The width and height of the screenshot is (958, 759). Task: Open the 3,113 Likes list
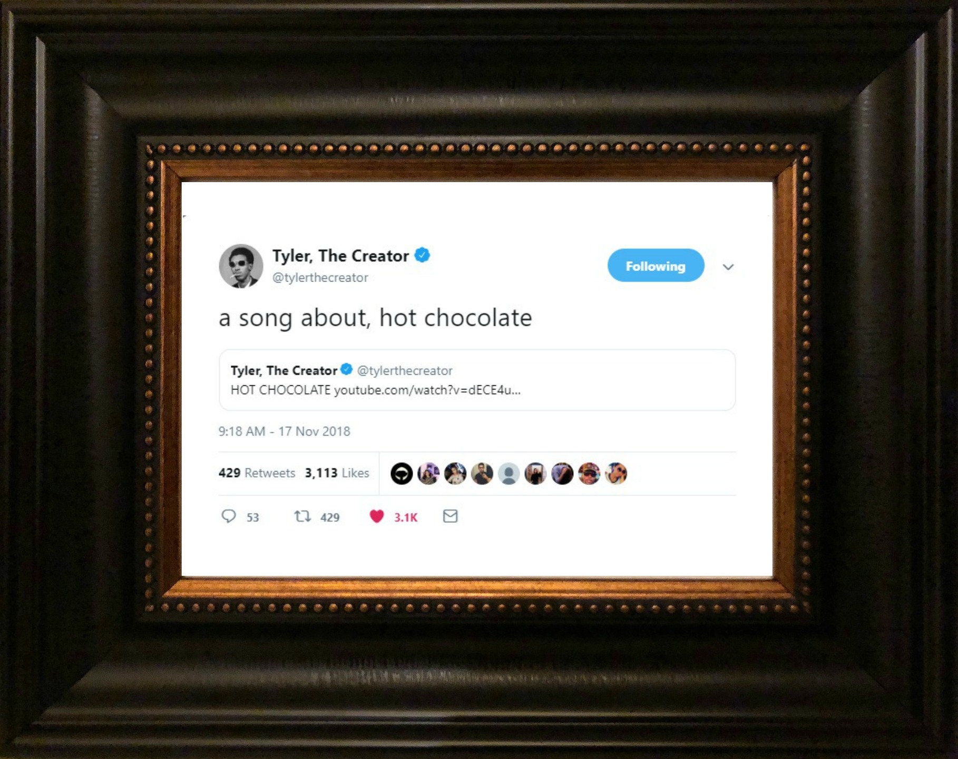(x=337, y=473)
